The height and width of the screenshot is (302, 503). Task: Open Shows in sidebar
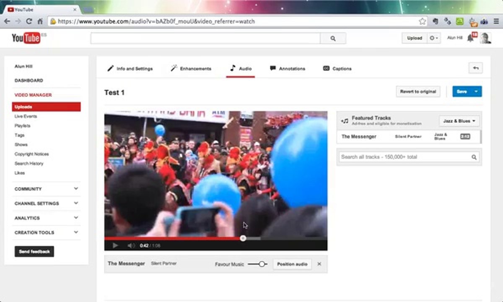tap(21, 145)
